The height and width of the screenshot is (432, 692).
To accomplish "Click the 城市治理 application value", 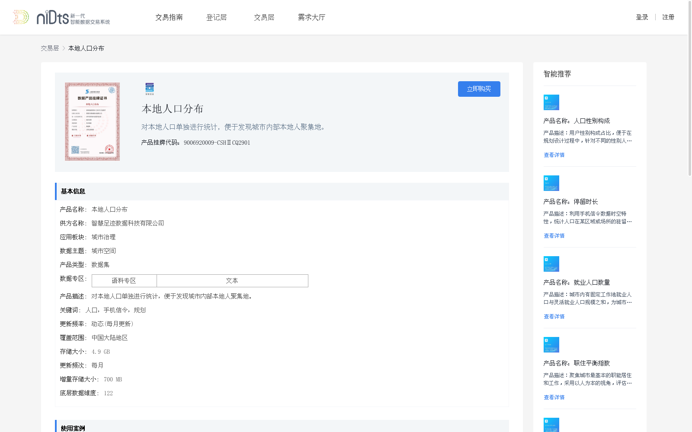I will click(x=103, y=237).
